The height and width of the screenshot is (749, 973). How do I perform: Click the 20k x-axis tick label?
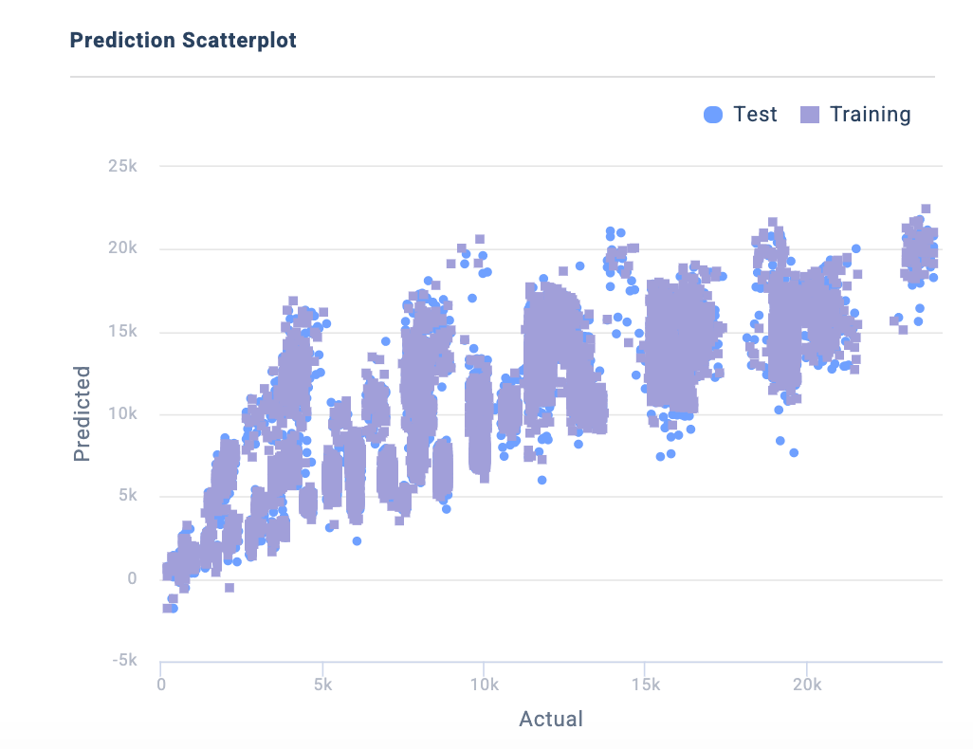pyautogui.click(x=807, y=685)
